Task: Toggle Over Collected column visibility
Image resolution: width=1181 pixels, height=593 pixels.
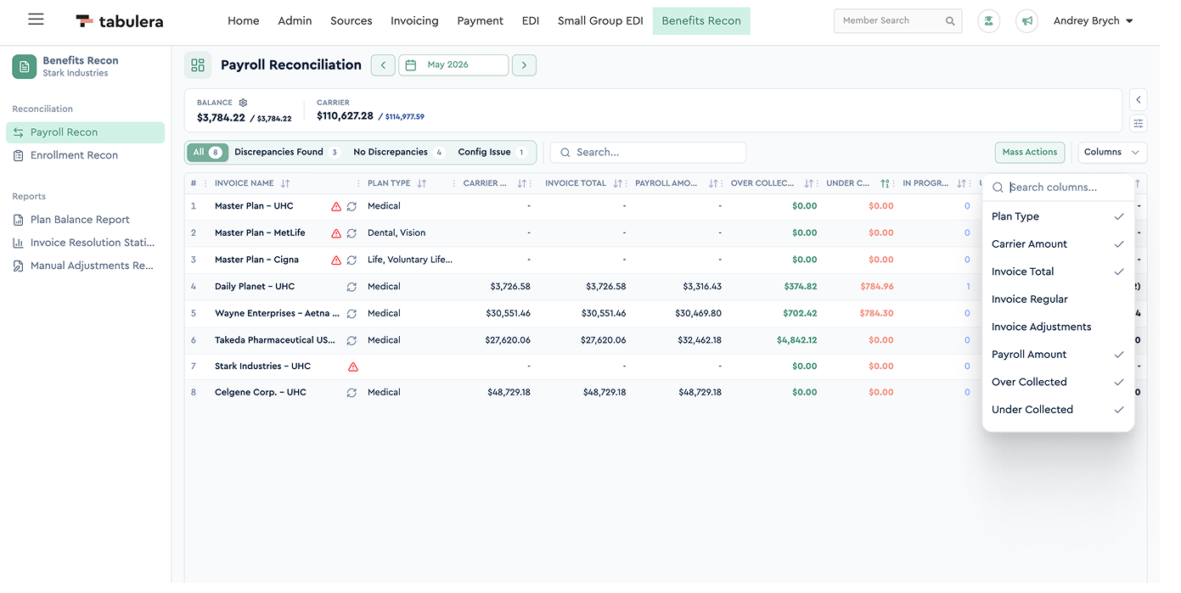Action: [x=1058, y=382]
